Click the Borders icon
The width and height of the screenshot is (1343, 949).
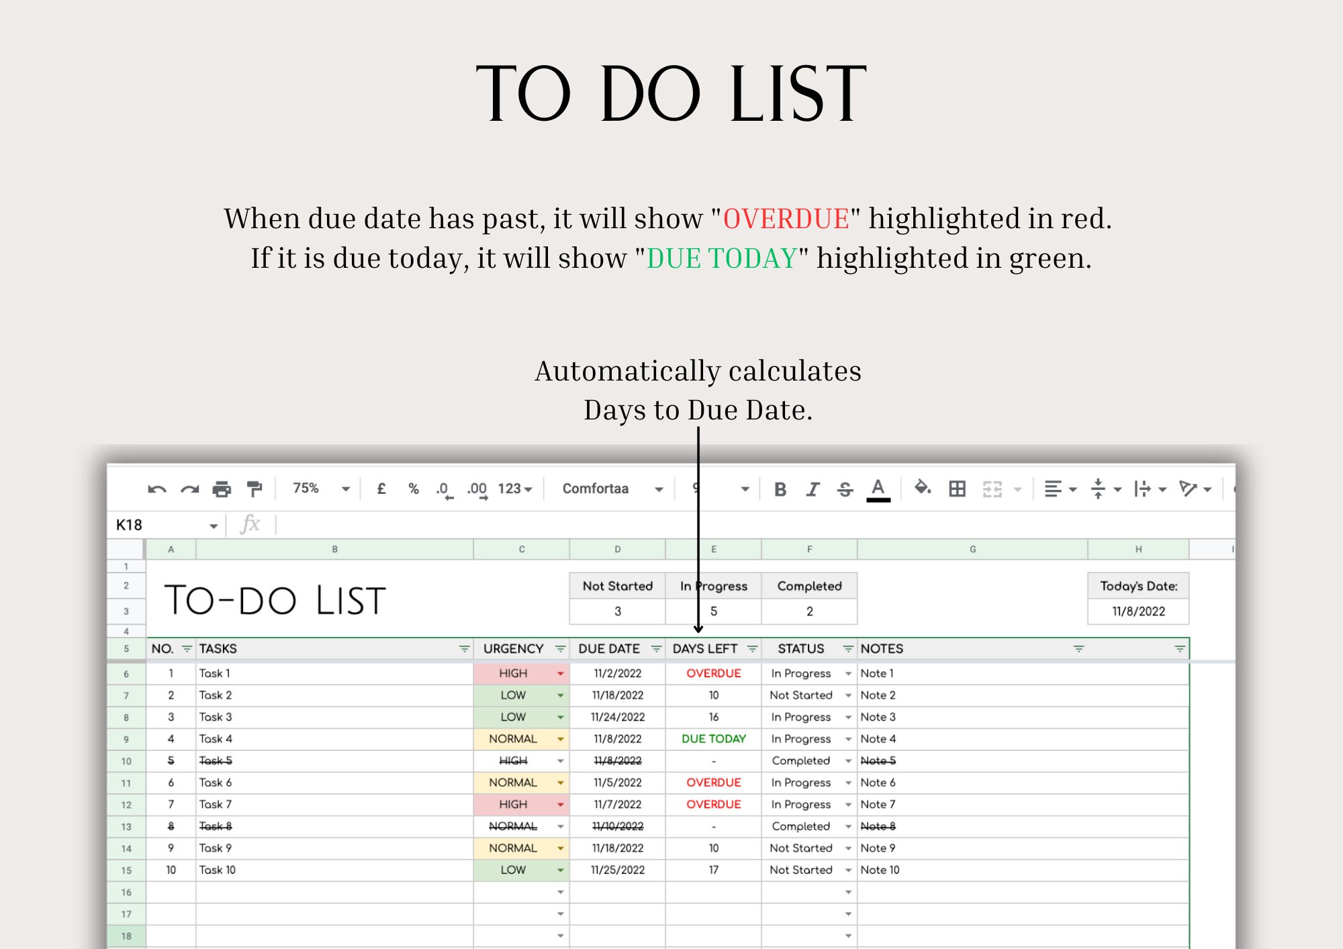tap(956, 489)
